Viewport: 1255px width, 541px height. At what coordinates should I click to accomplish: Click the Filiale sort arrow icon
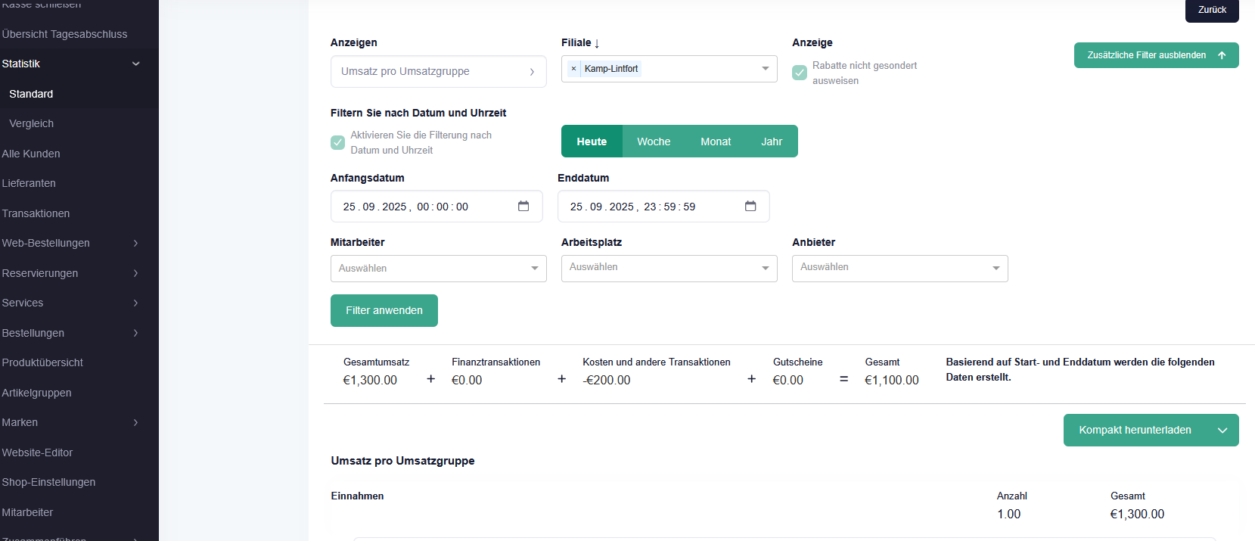[597, 43]
